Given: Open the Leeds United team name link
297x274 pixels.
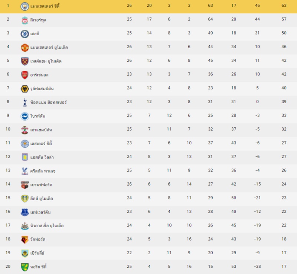Looking at the screenshot, I should pyautogui.click(x=42, y=198).
